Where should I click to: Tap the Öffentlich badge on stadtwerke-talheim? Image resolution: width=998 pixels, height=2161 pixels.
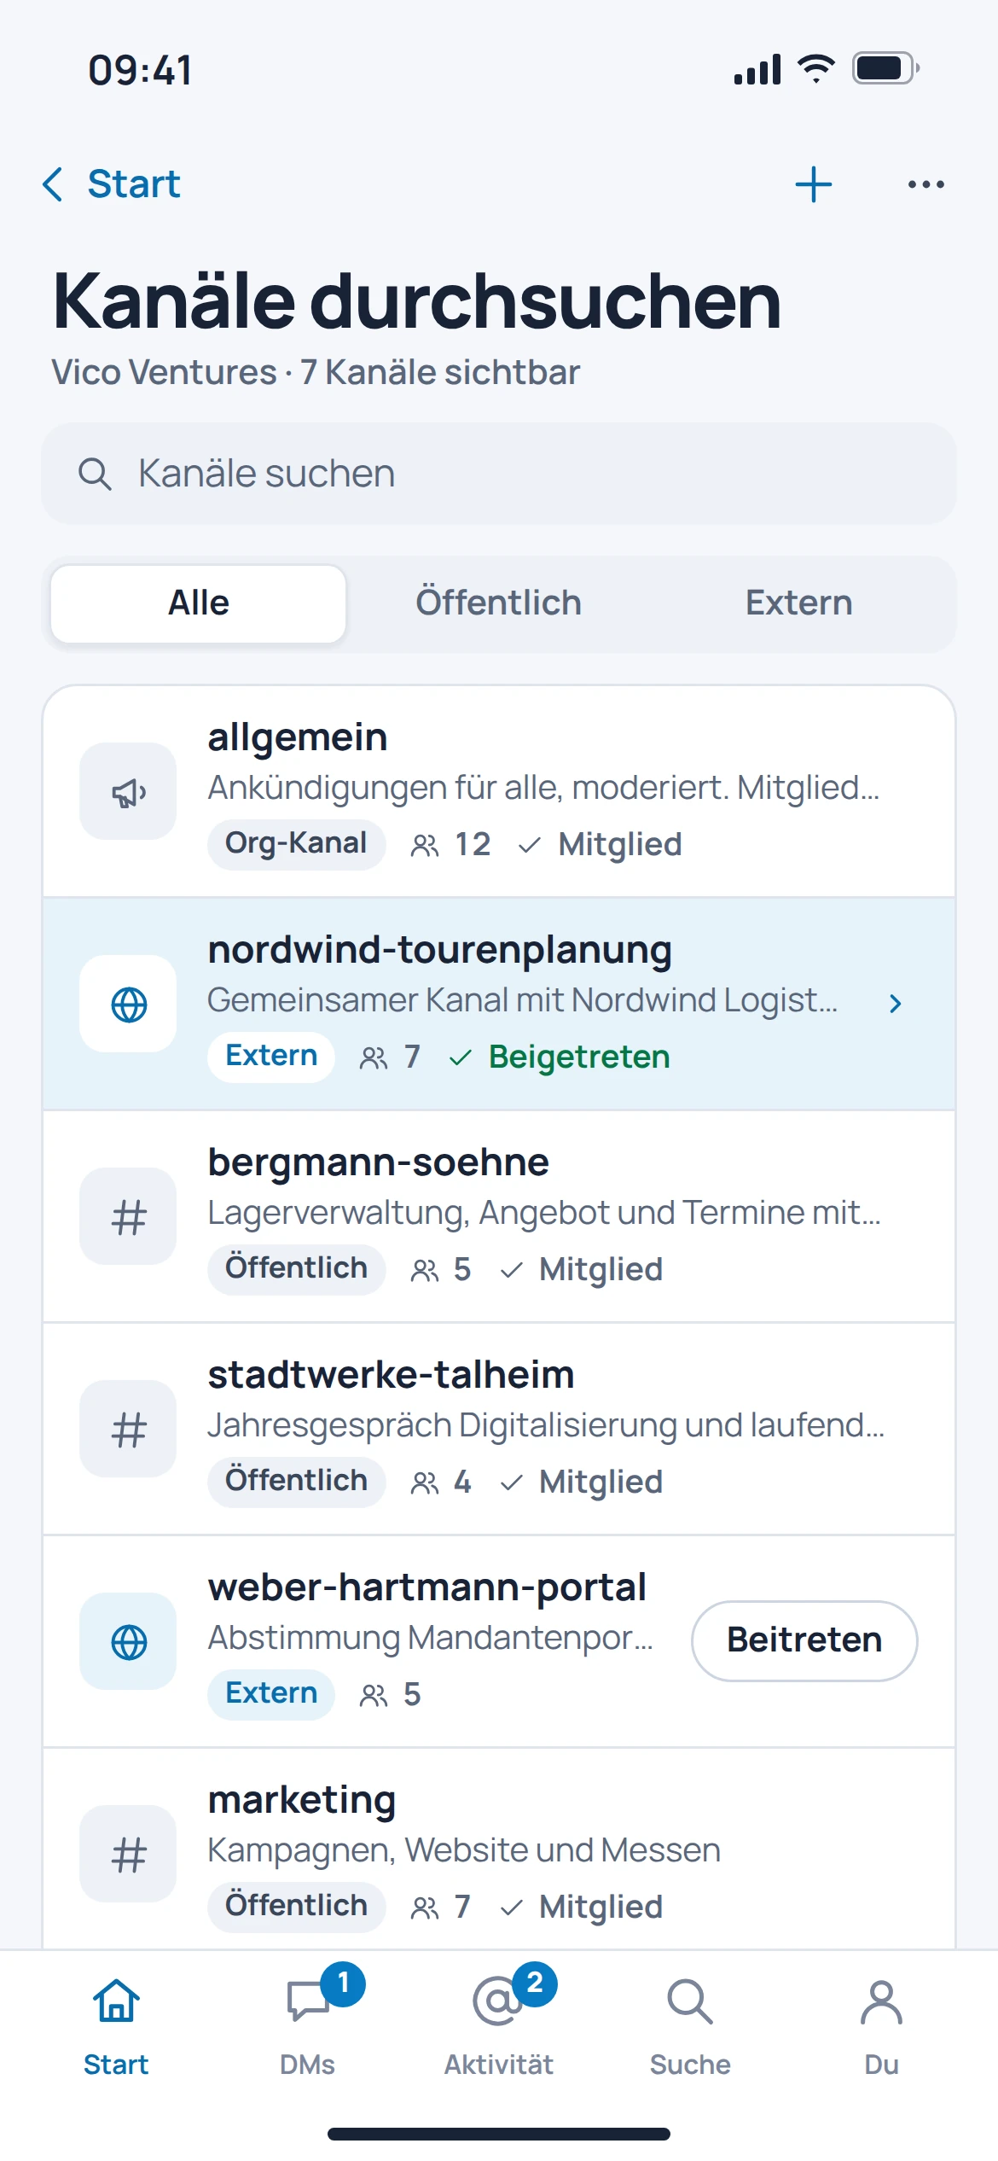296,1482
